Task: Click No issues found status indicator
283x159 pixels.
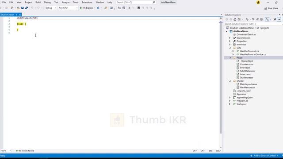Action: click(x=25, y=151)
